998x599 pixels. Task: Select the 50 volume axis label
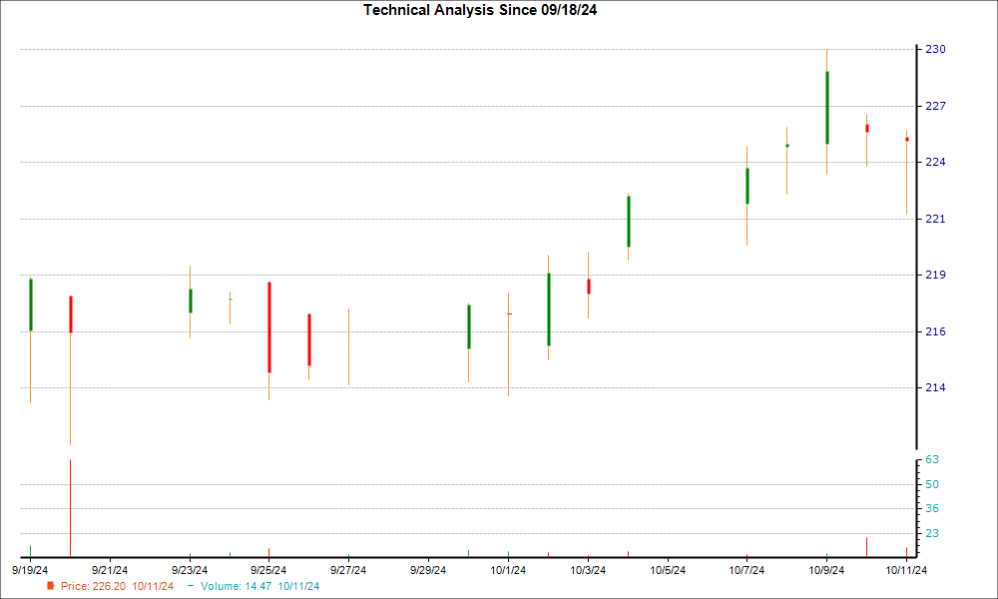click(932, 484)
